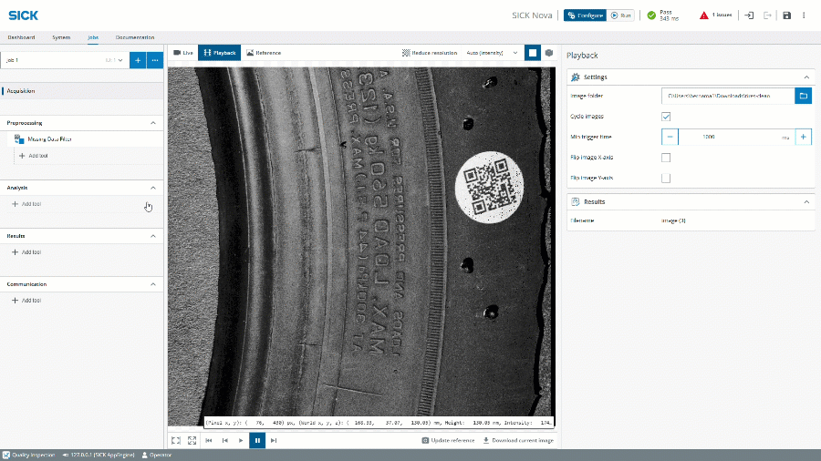This screenshot has width=821, height=461.
Task: Click Download current image
Action: click(x=517, y=440)
